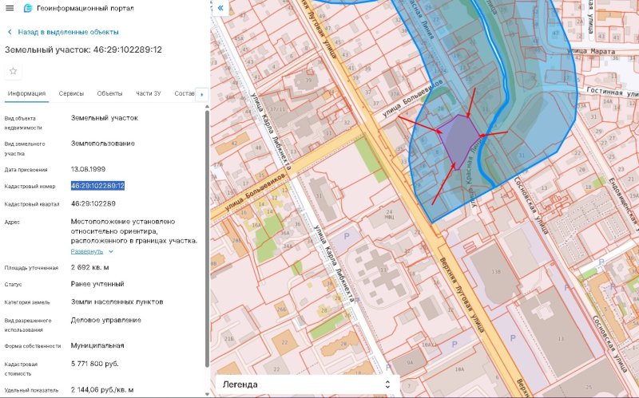Viewport: 639px width, 398px height.
Task: Click the МФЦ building label on the map
Action: (x=388, y=215)
